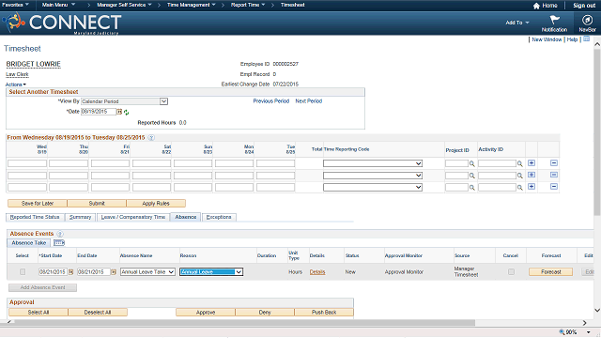The height and width of the screenshot is (338, 601).
Task: Add a row after third timesheet row
Action: pyautogui.click(x=532, y=187)
